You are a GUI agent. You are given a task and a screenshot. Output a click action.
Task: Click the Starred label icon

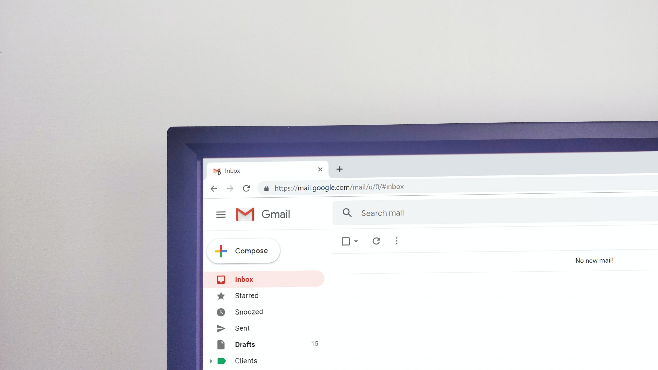pos(221,295)
